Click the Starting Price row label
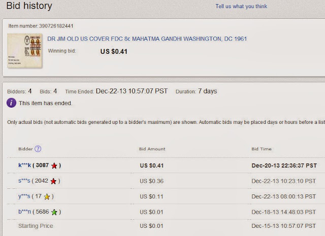The image size is (325, 236). coord(36,226)
